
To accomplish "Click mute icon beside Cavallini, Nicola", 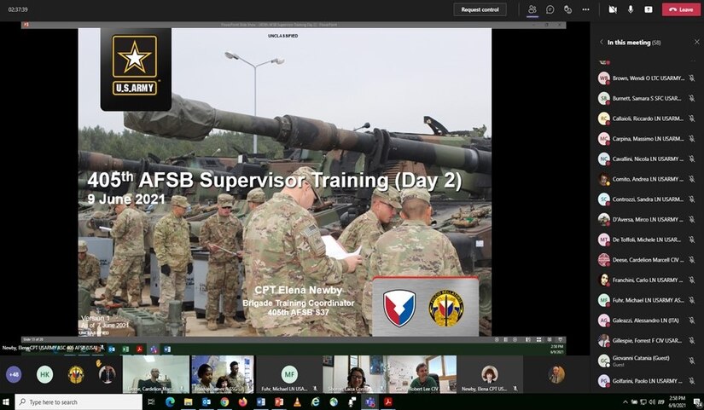I will (x=692, y=159).
